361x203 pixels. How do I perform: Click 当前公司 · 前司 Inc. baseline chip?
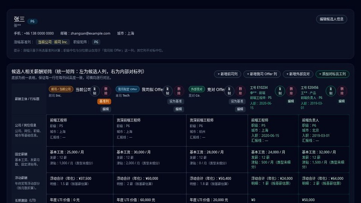[x=53, y=42]
